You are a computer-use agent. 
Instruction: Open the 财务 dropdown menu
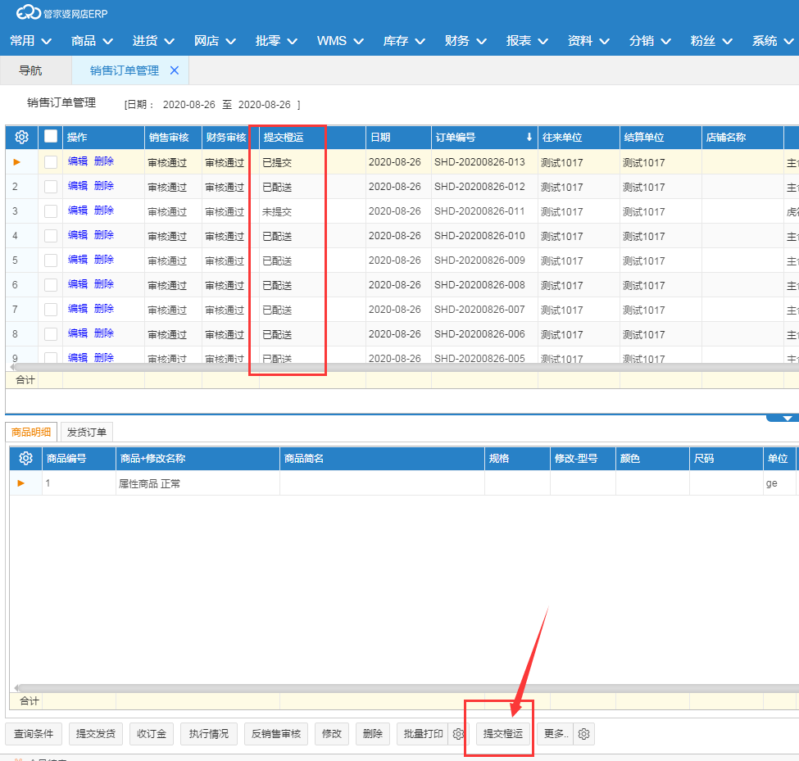pyautogui.click(x=465, y=41)
